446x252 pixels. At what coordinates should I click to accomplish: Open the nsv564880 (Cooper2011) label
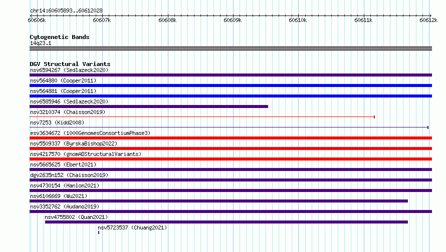pos(63,80)
